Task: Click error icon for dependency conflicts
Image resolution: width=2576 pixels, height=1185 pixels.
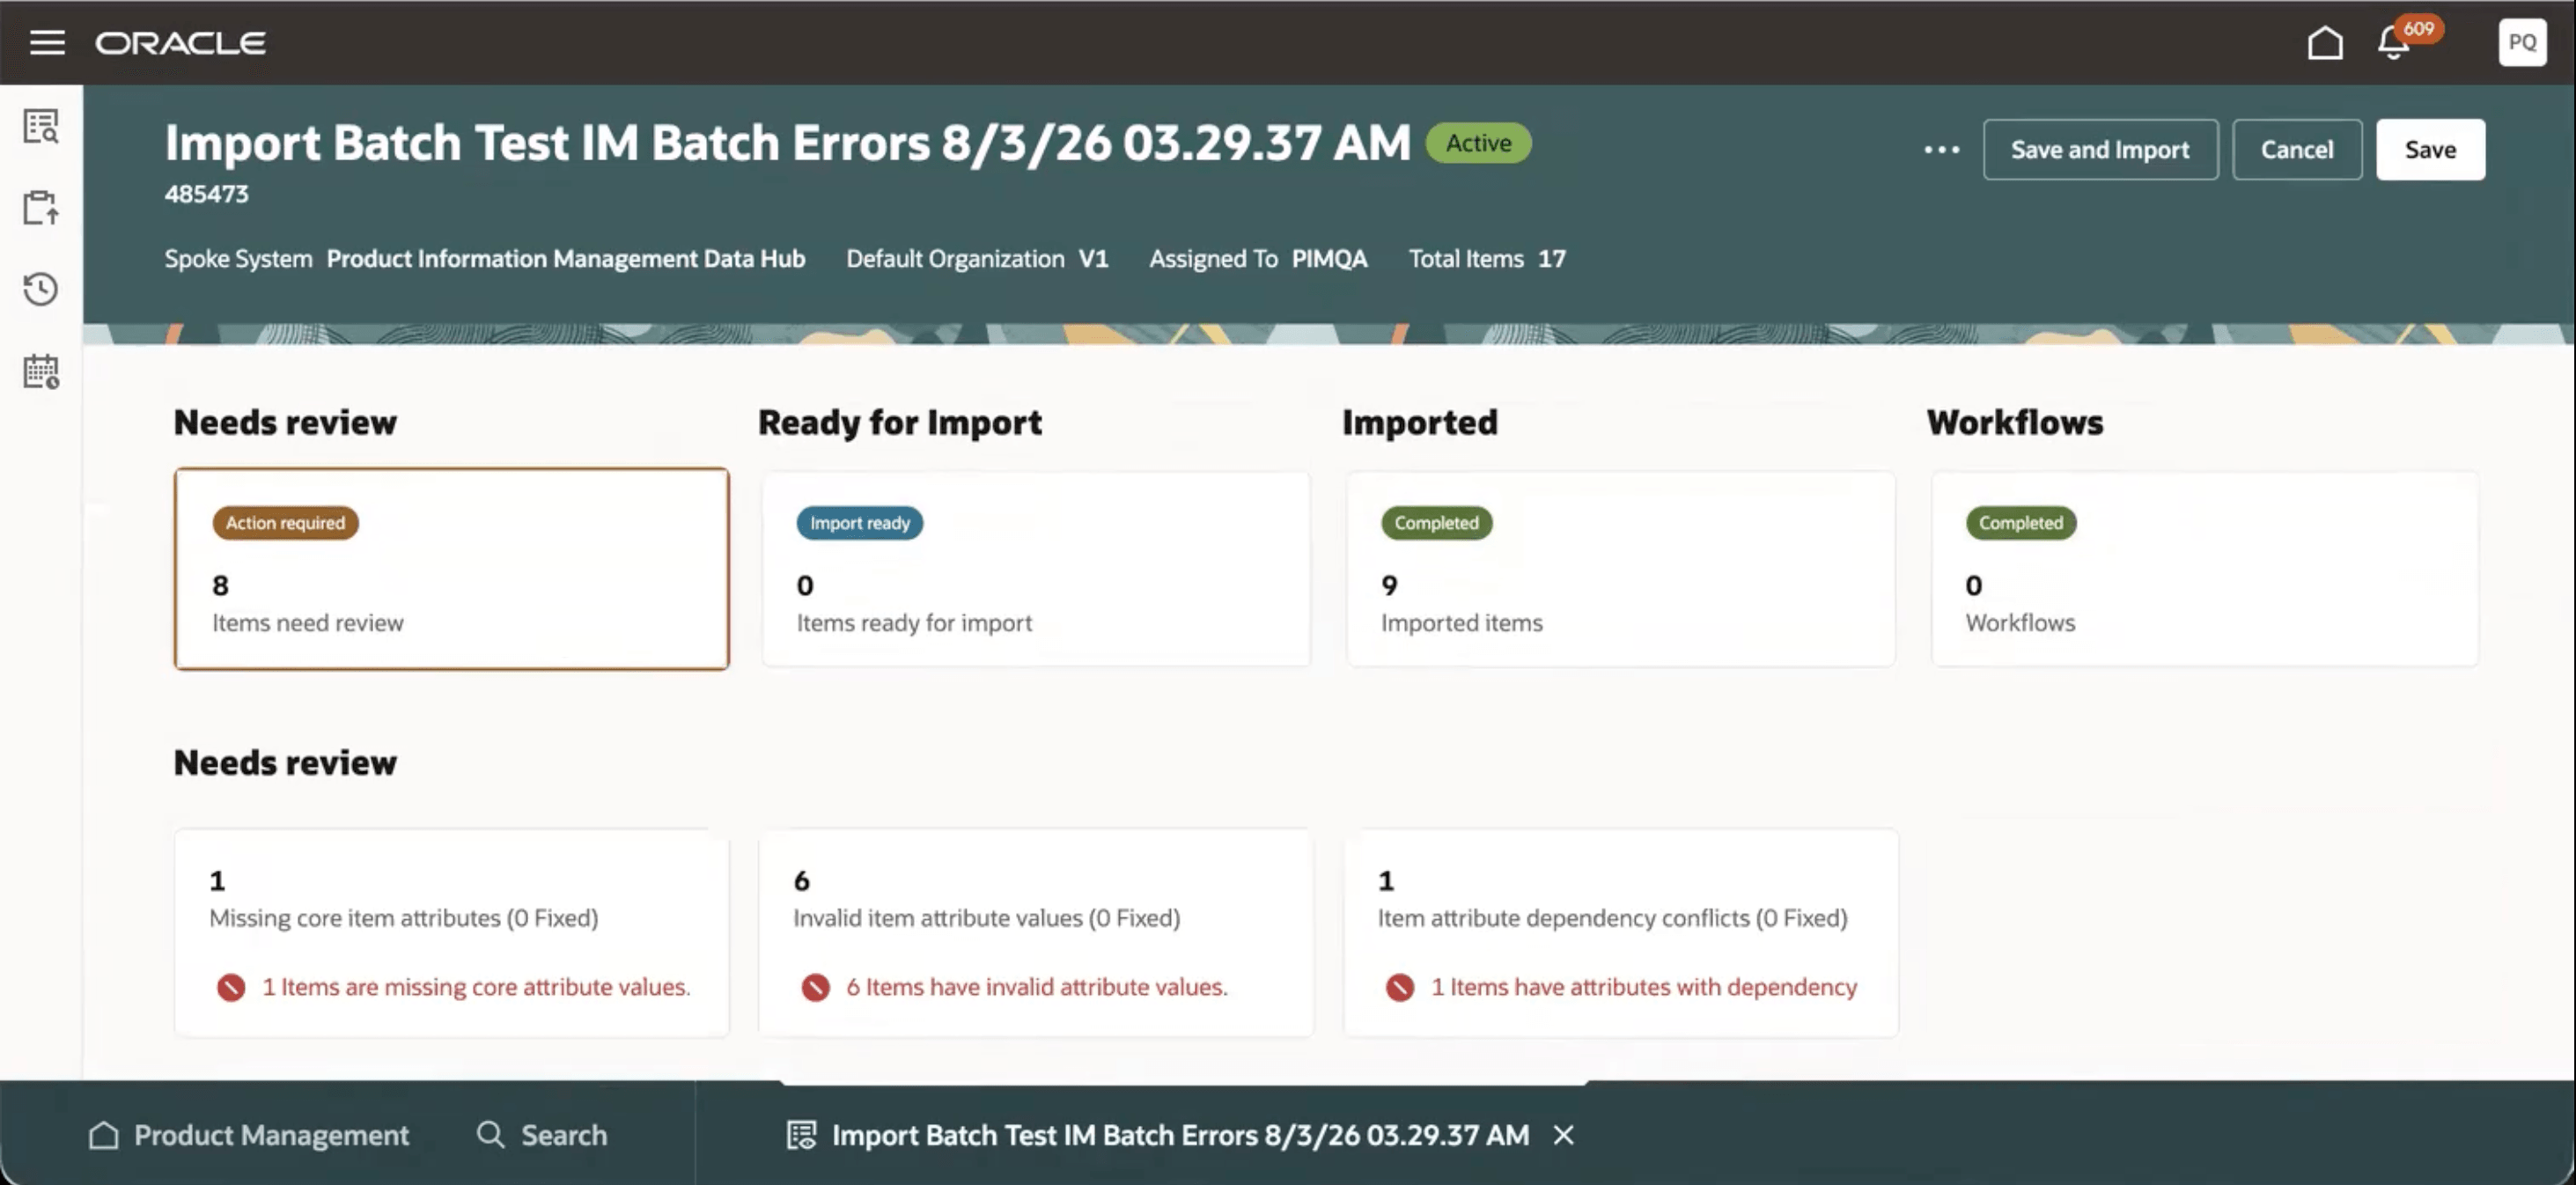Action: [x=1400, y=988]
